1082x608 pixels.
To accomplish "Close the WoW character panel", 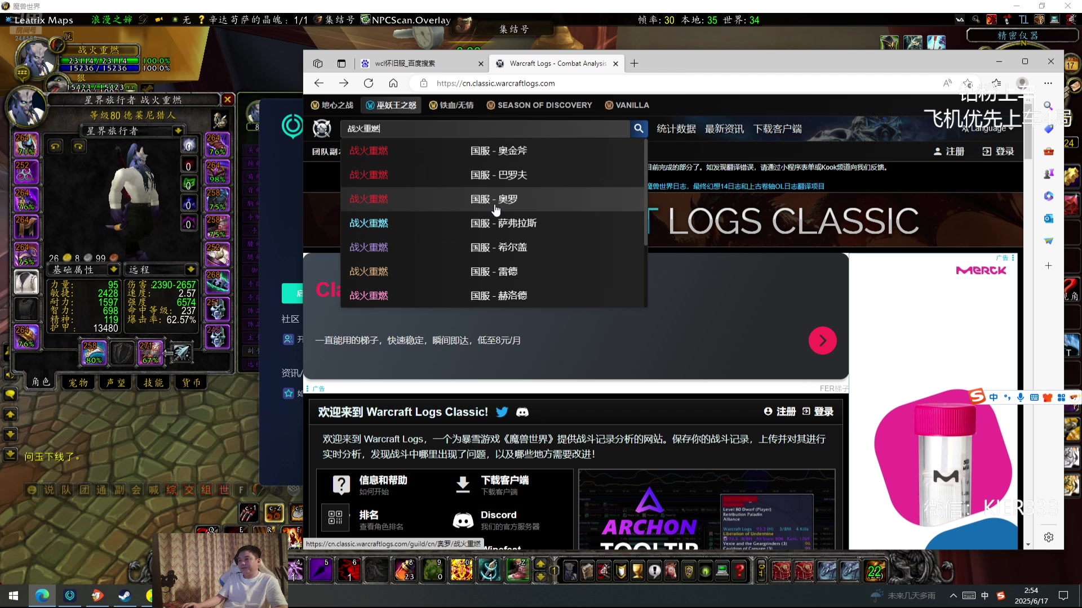I will [x=228, y=100].
